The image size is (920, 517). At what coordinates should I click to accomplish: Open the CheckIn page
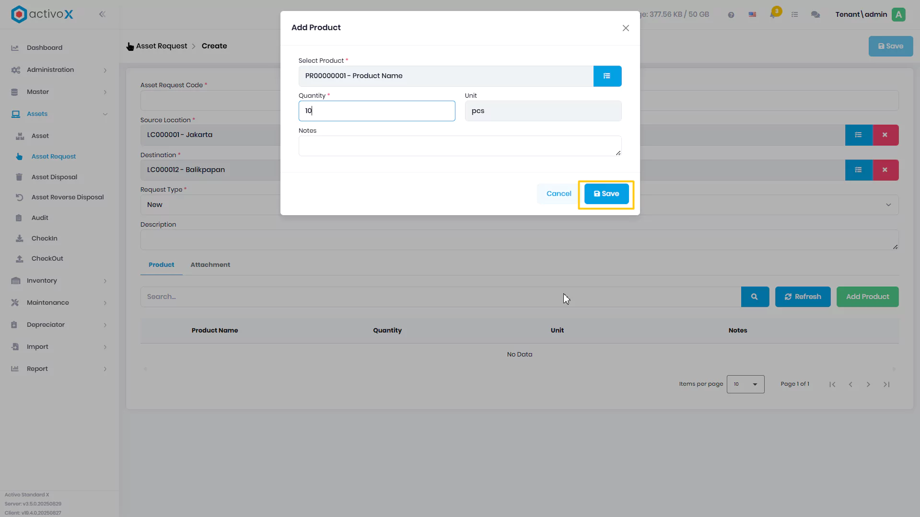[44, 239]
